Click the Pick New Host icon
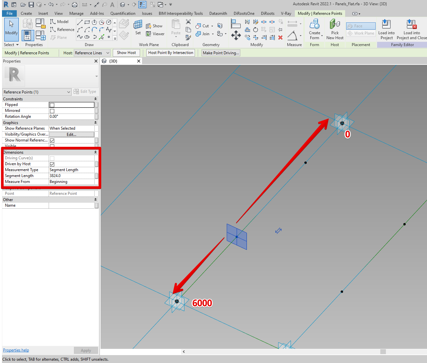The image size is (427, 363). [335, 29]
